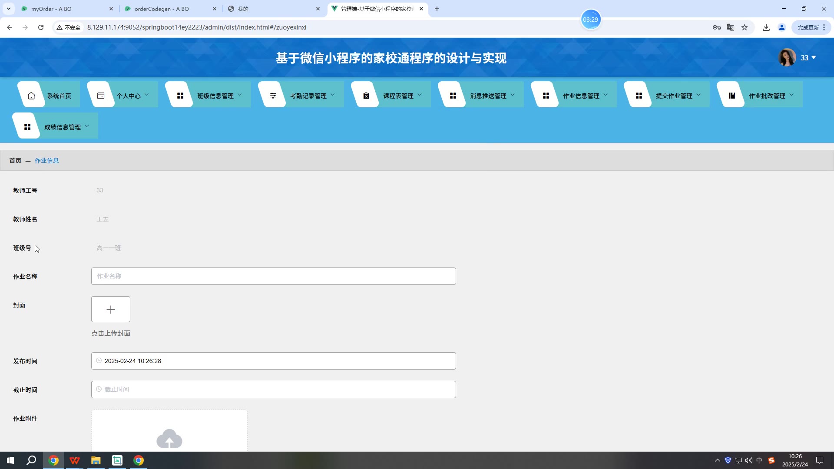Click the user avatar picture
Screen dimensions: 834x469
787,57
